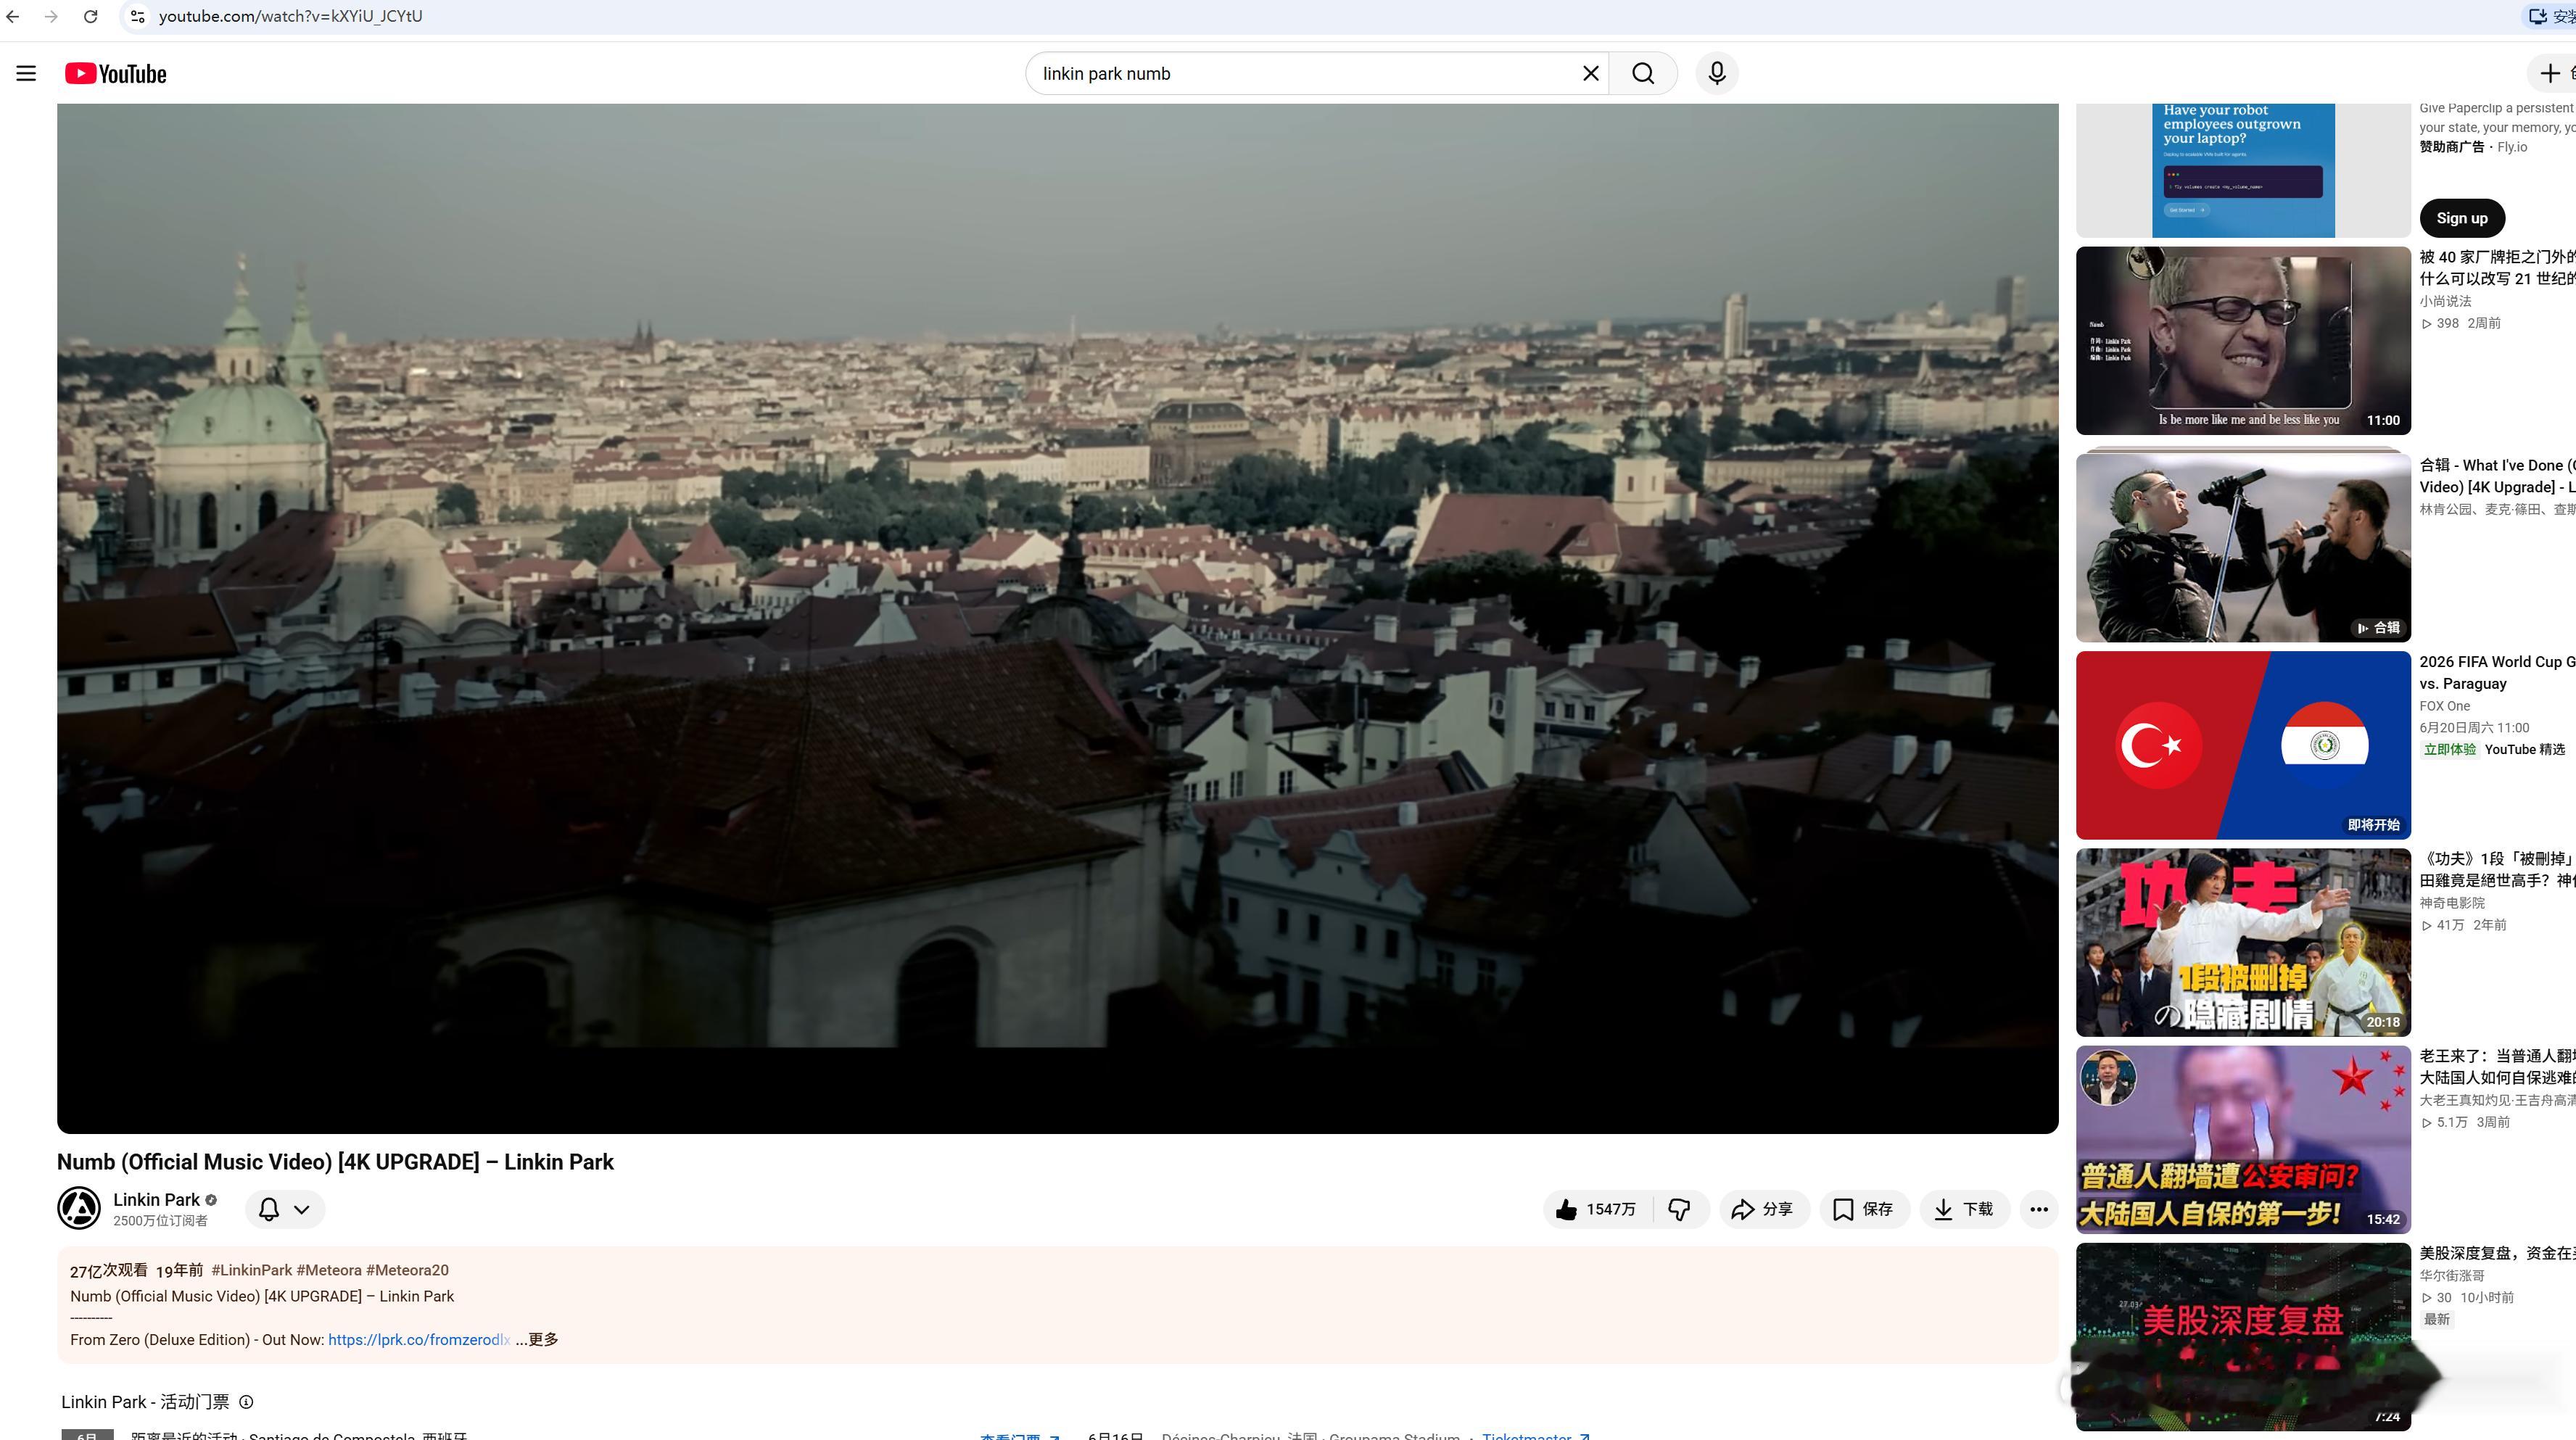Click the FOX One channel name

click(x=2444, y=706)
